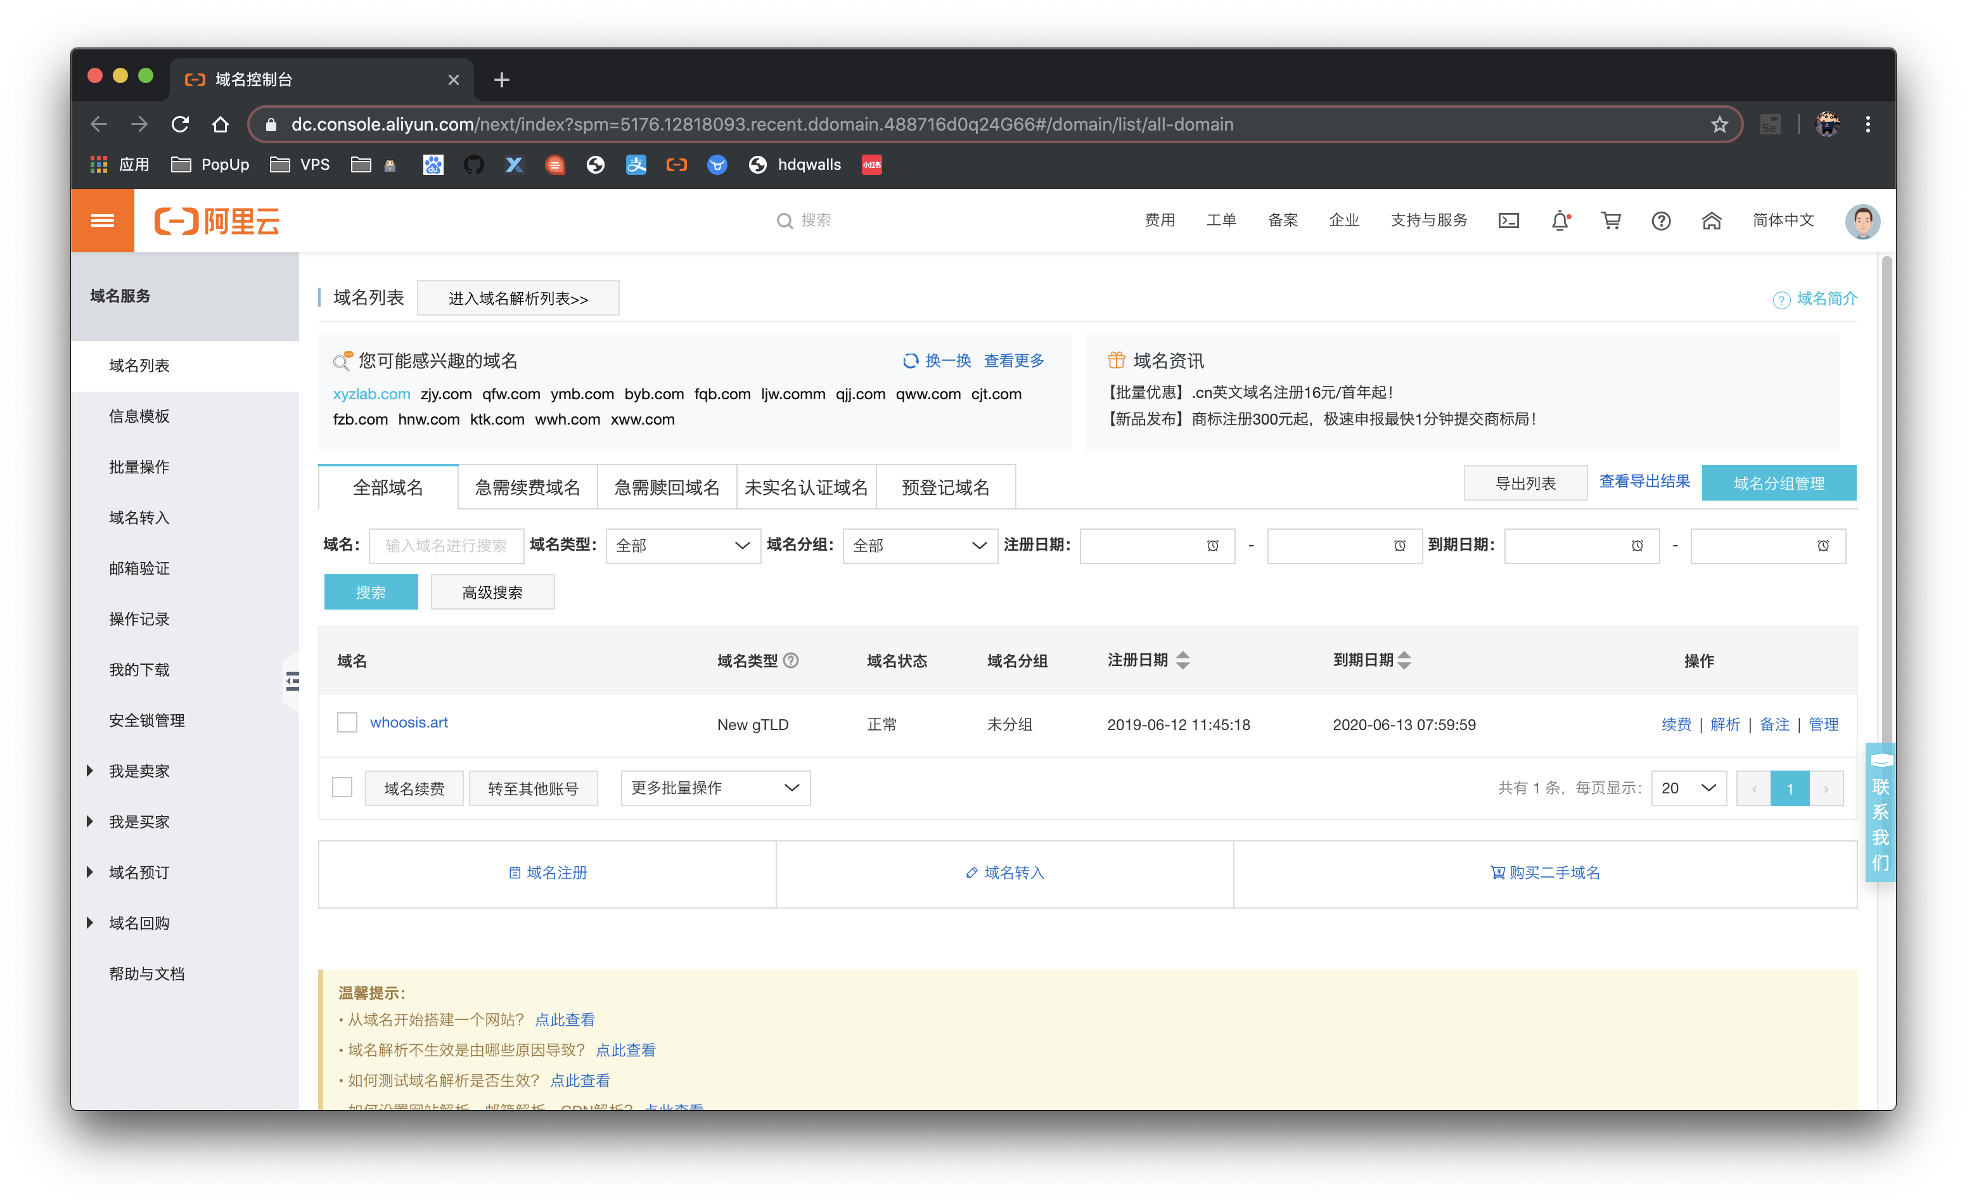
Task: Select the whoosis.art row checkbox
Action: pyautogui.click(x=347, y=722)
